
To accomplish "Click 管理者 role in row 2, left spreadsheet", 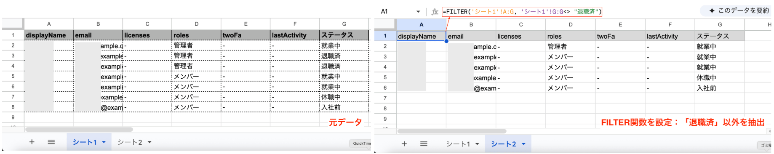I will (x=197, y=45).
